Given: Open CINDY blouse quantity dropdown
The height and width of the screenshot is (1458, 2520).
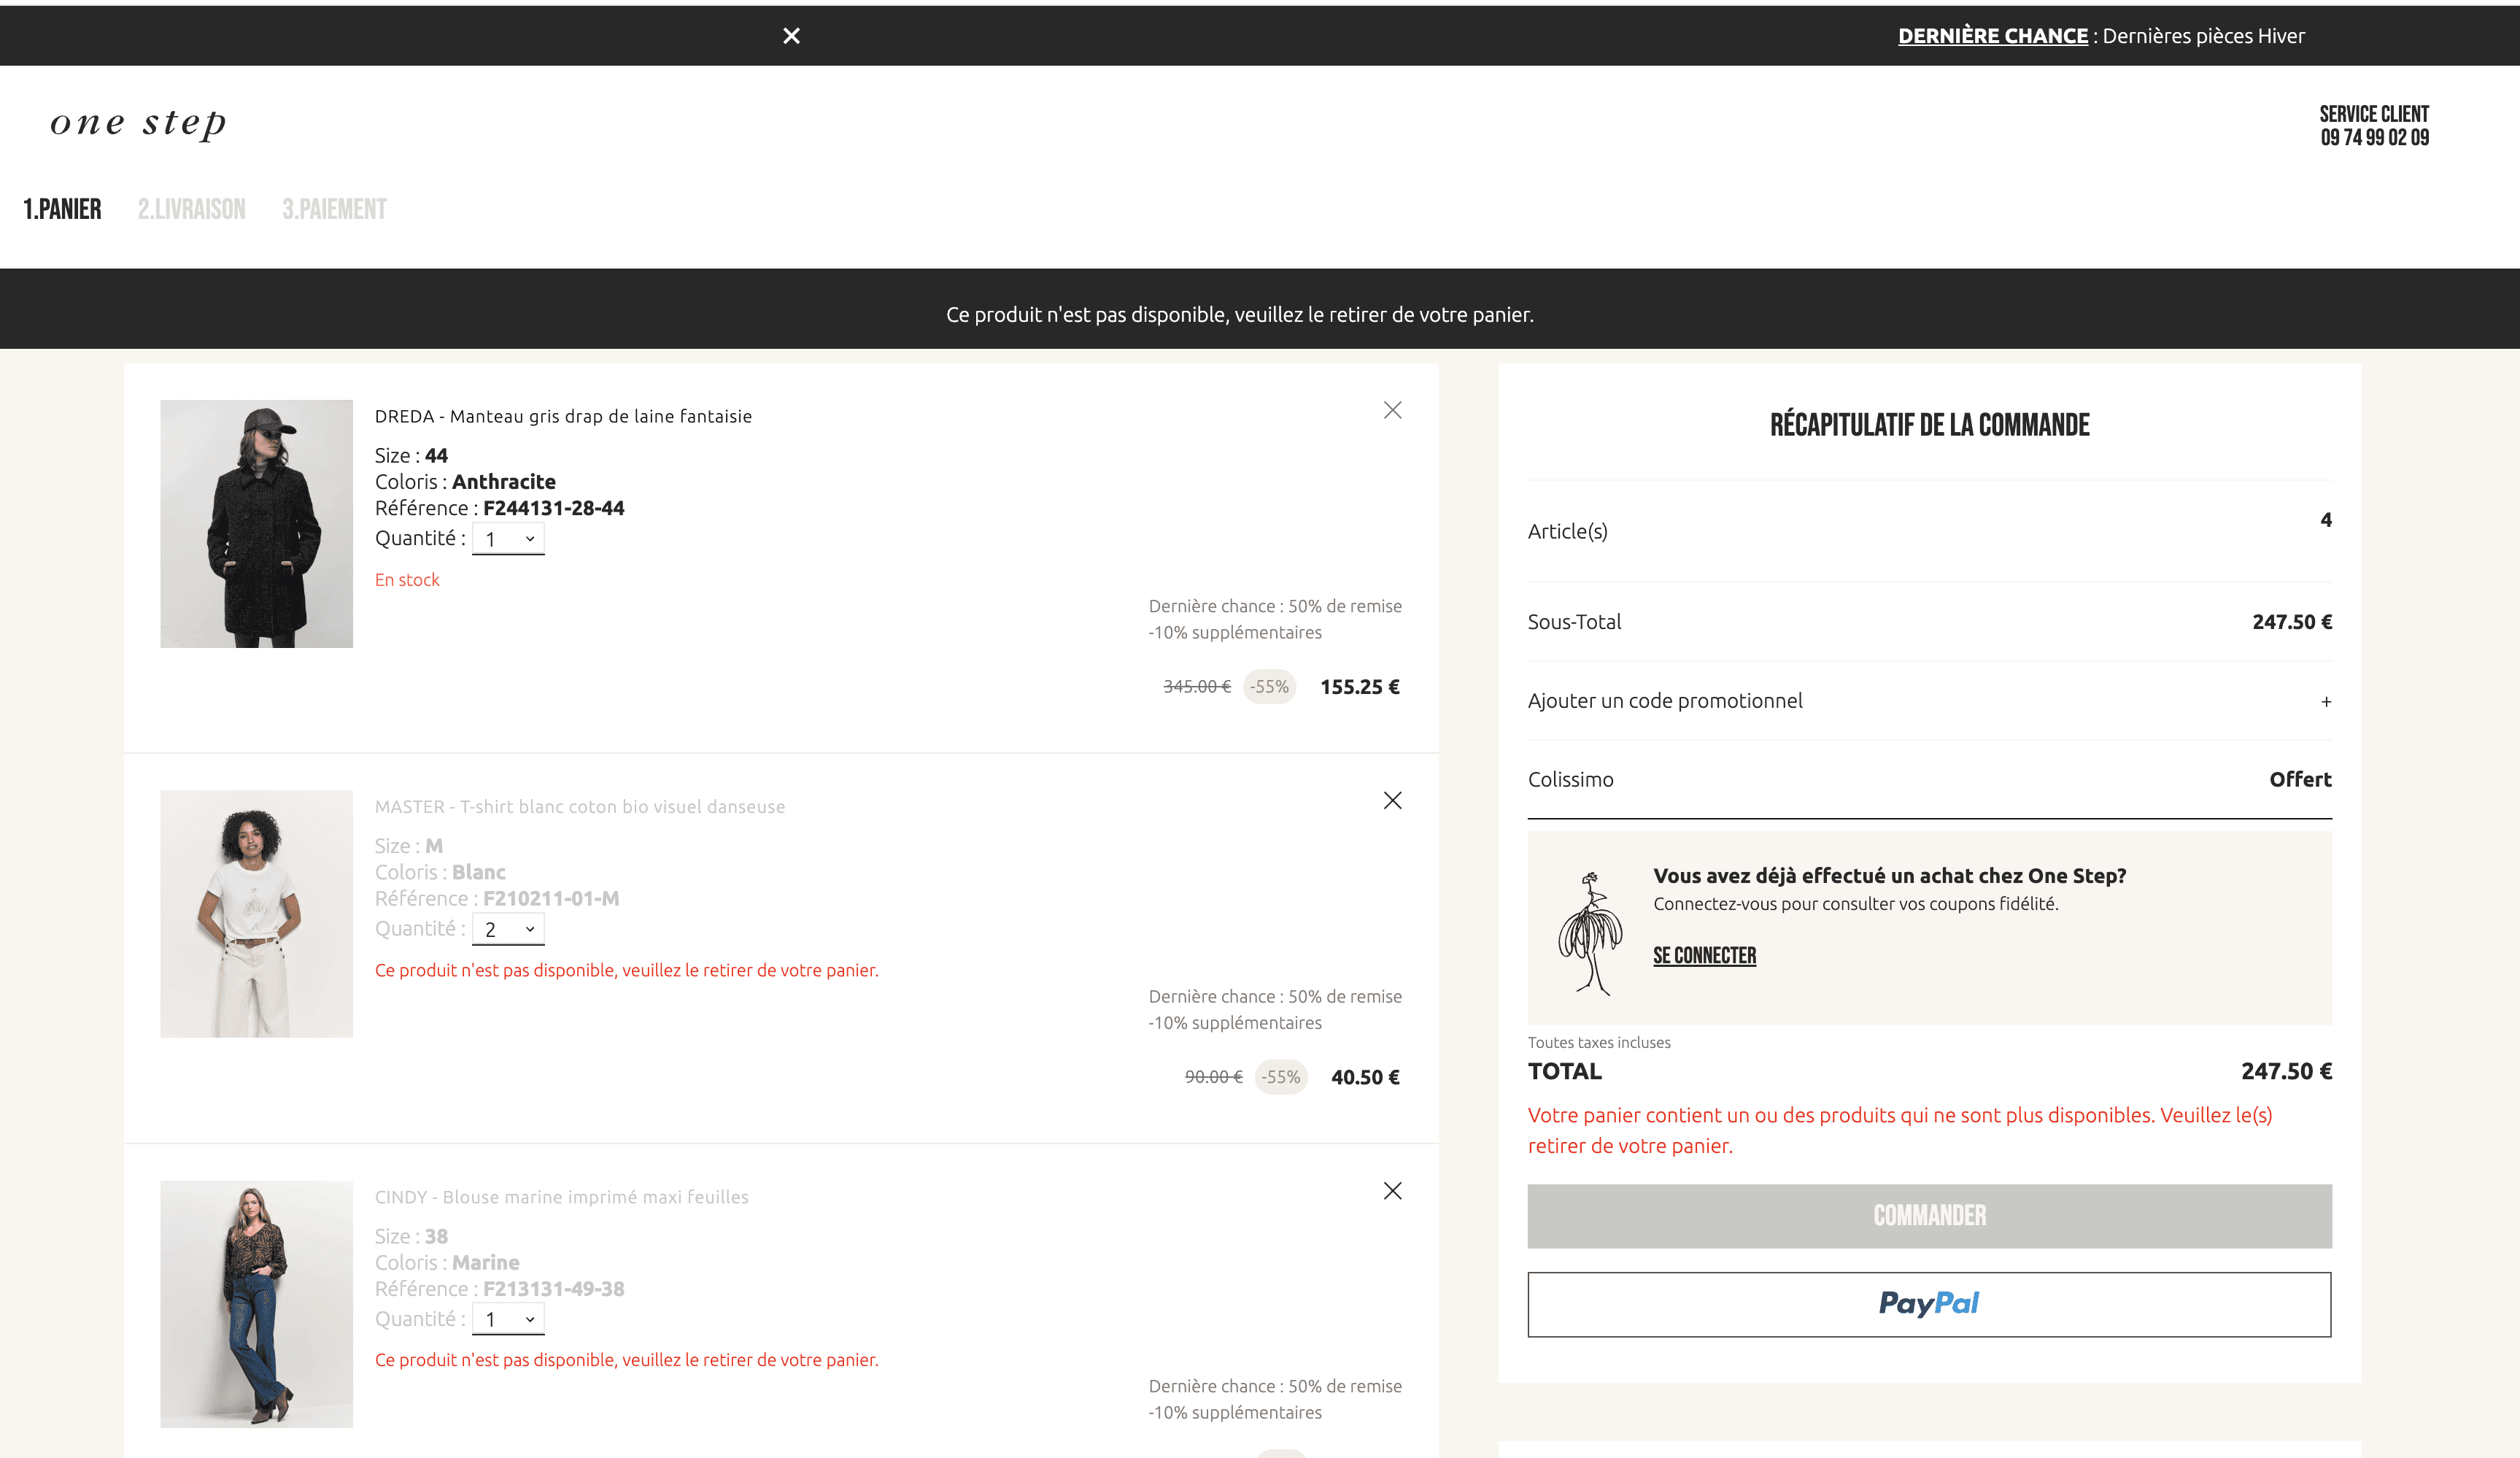Looking at the screenshot, I should [508, 1319].
